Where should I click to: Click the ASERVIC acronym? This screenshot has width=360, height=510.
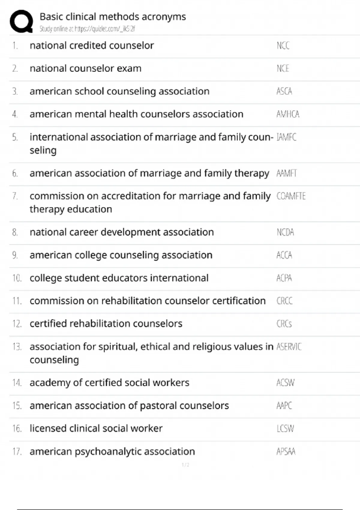[x=289, y=347]
